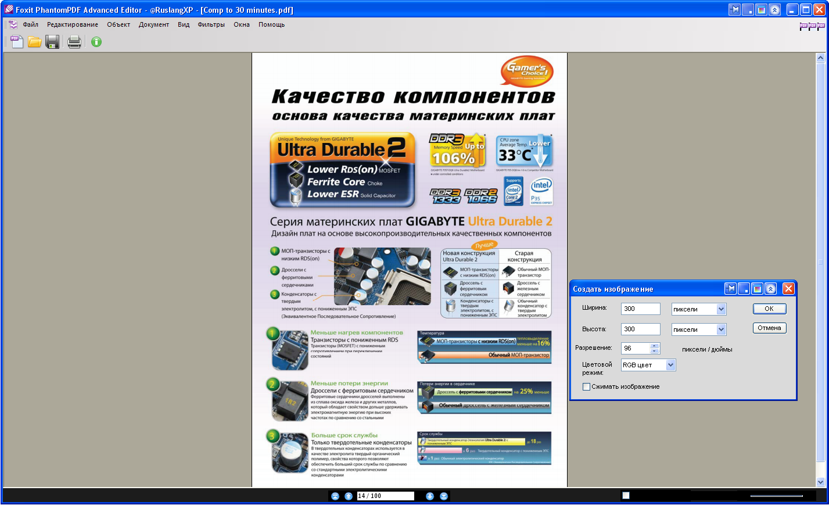This screenshot has height=505, width=829.
Task: Print the document using the printer icon
Action: pos(74,41)
